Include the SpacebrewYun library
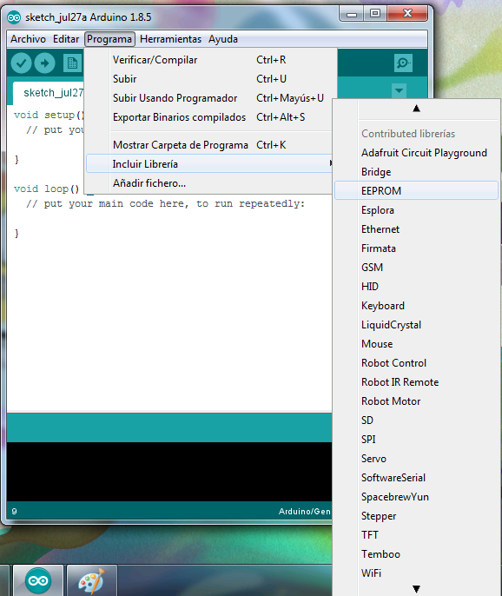This screenshot has height=596, width=502. point(417,497)
